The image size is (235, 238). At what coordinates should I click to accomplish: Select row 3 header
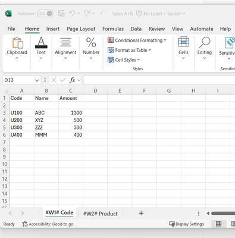click(x=5, y=113)
